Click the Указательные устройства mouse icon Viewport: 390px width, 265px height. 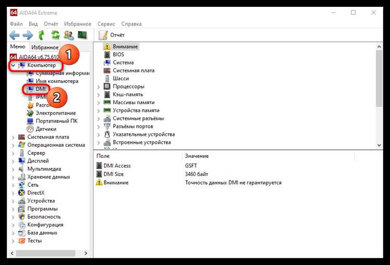pos(107,134)
